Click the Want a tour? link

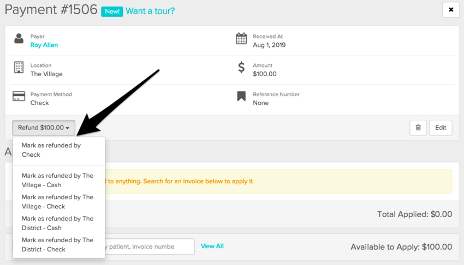point(150,10)
